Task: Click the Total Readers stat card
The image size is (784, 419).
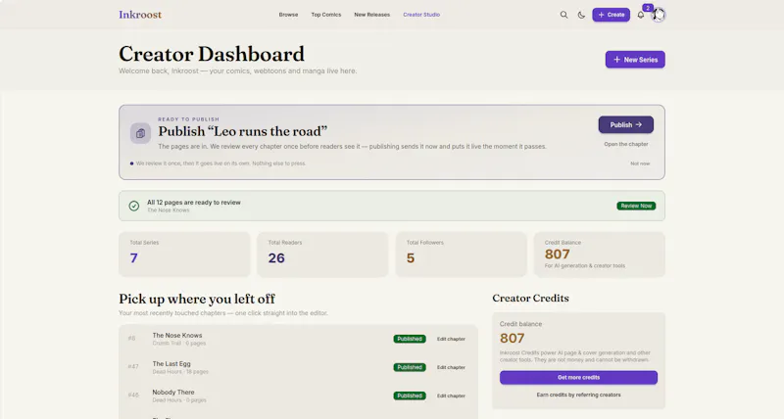Action: 322,255
